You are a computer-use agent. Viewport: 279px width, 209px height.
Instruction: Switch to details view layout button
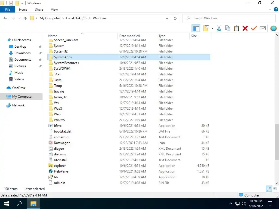click(269, 189)
